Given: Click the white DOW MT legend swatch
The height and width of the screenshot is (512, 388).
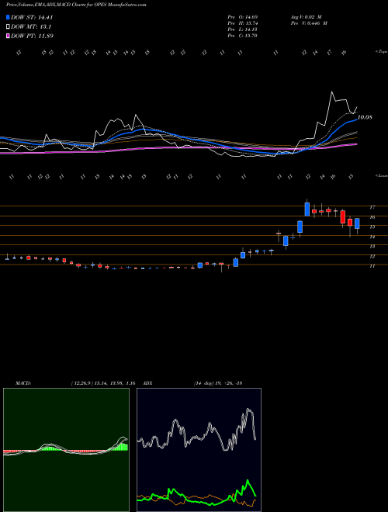Looking at the screenshot, I should coord(8,27).
